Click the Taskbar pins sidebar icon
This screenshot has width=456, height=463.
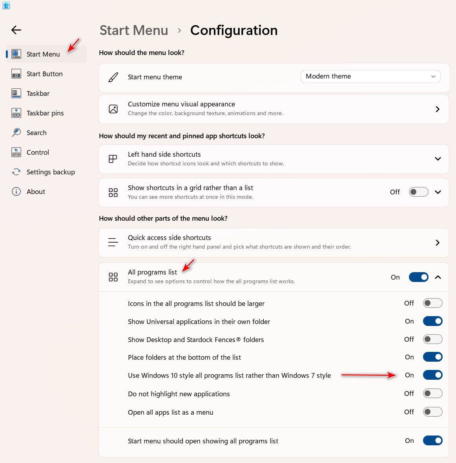tap(16, 113)
